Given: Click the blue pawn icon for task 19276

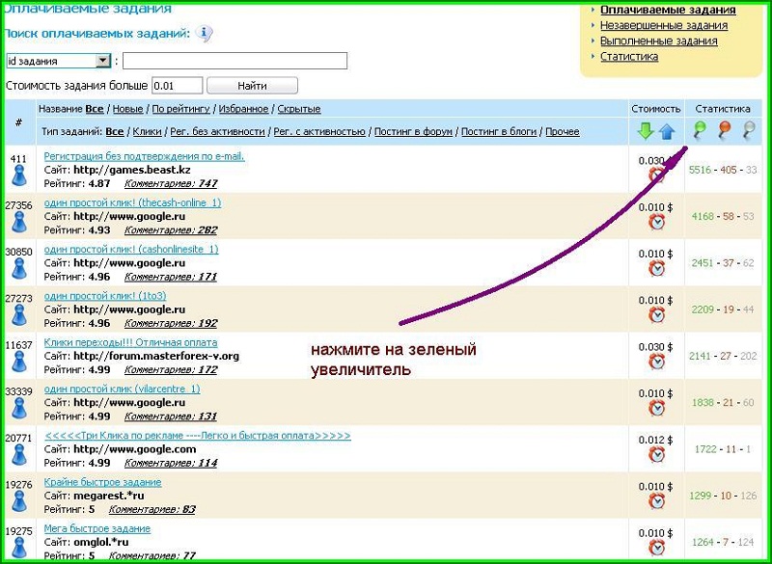Looking at the screenshot, I should point(18,501).
